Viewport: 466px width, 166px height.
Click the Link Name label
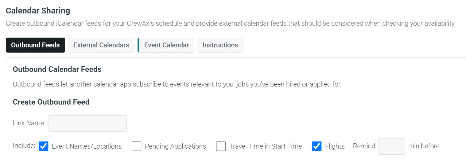[x=29, y=123]
